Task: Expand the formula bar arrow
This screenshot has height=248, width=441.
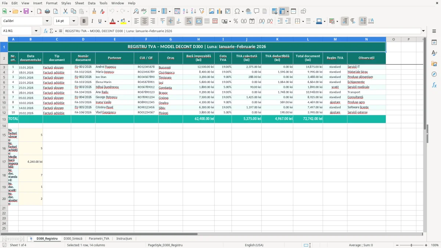Action: point(423,31)
